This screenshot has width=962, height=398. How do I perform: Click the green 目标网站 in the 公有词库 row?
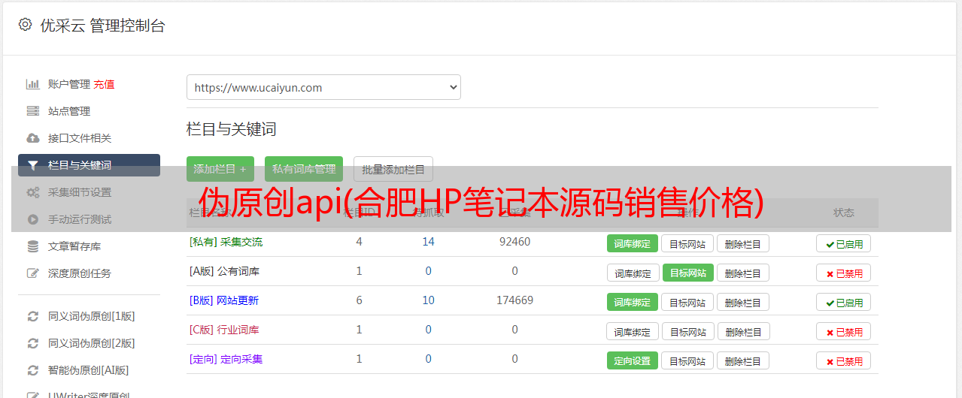(x=688, y=273)
